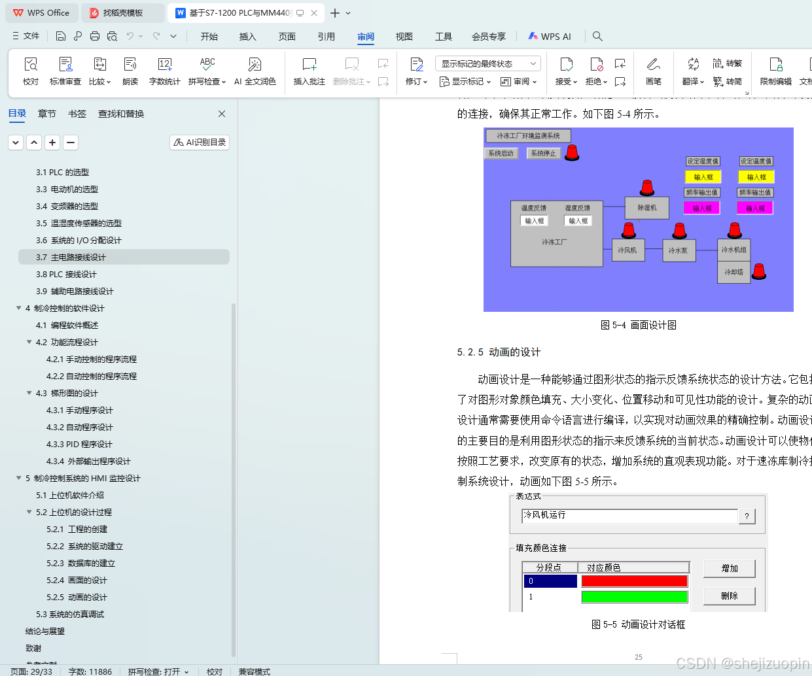Open 限制编辑 restrict editing
The width and height of the screenshot is (812, 676).
click(776, 71)
